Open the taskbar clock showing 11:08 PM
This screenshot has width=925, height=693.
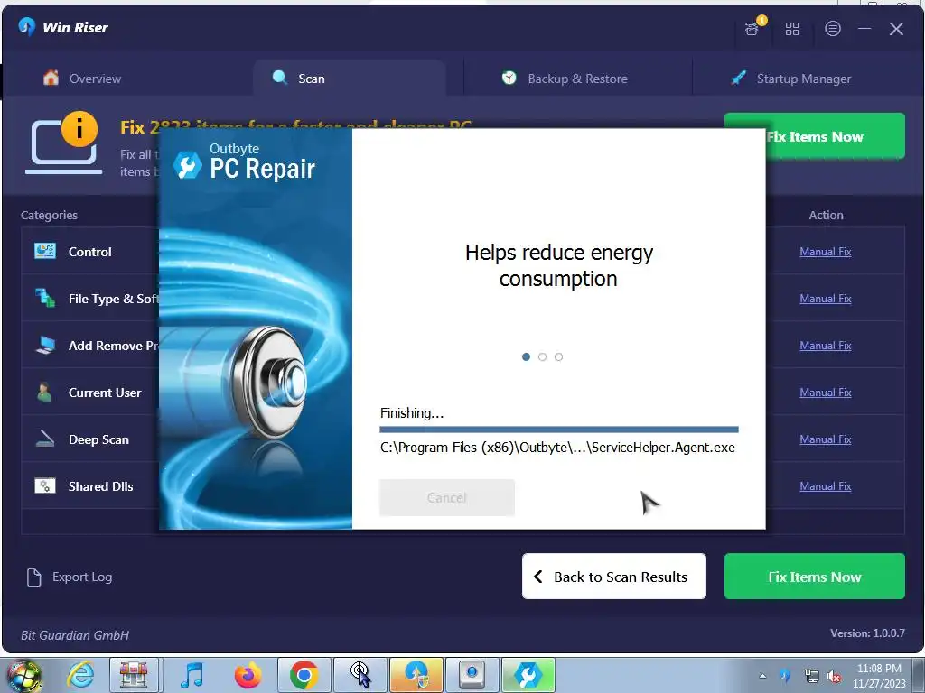[x=879, y=676]
